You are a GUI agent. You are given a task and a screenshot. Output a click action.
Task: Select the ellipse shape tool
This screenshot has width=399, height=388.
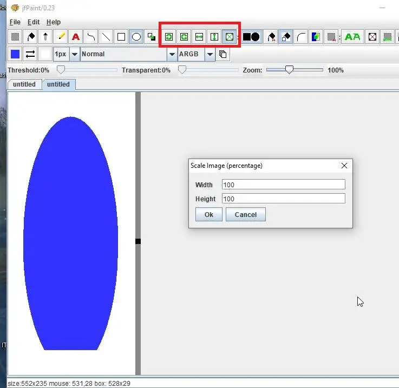point(136,37)
